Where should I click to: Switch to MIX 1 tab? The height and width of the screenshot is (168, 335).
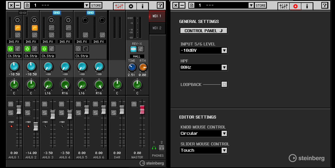[157, 16]
